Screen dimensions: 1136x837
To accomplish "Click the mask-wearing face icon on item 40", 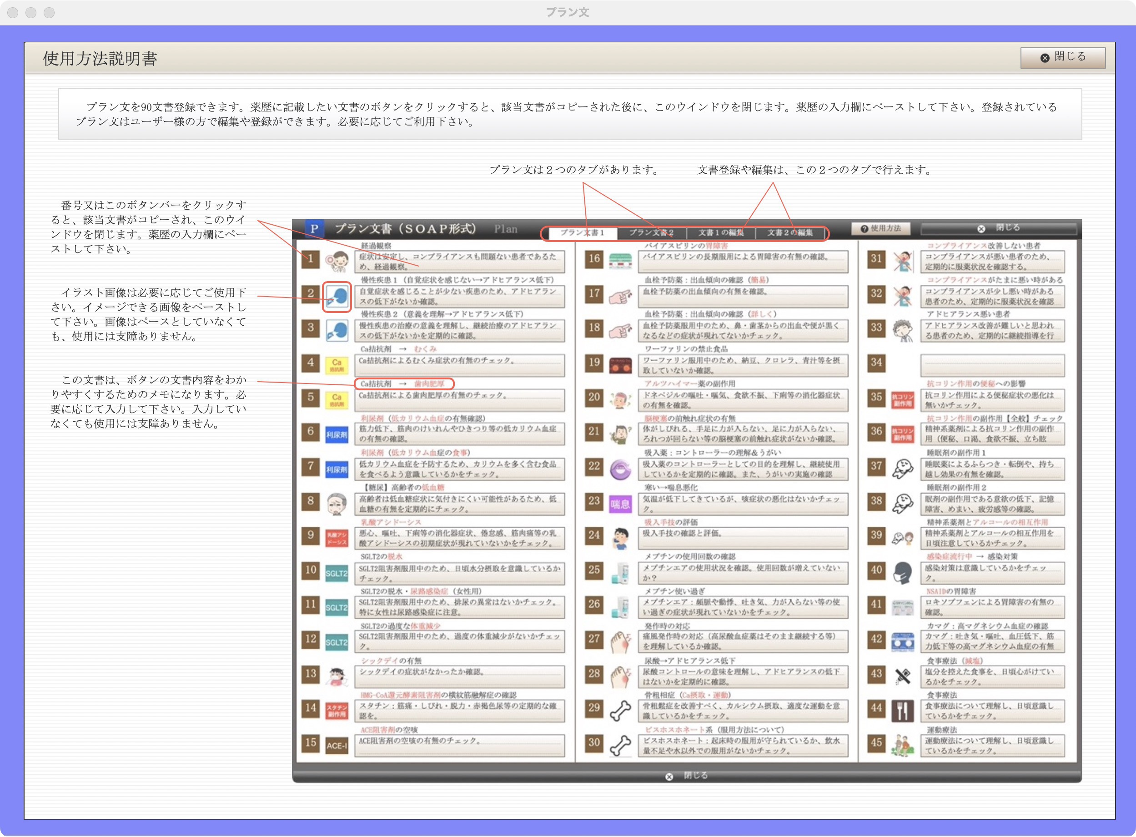I will [903, 573].
